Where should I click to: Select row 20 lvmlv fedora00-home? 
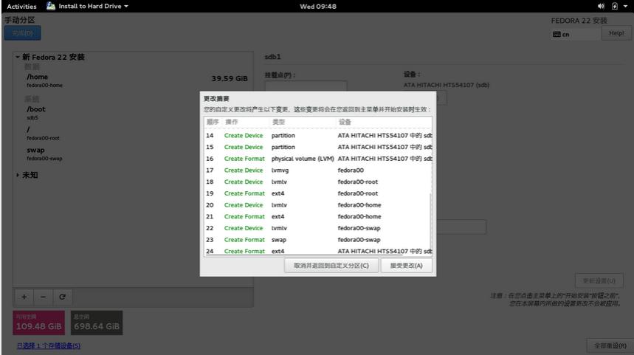tap(318, 205)
